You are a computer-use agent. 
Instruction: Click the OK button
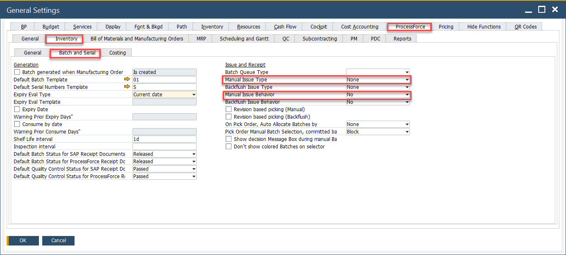coord(22,240)
